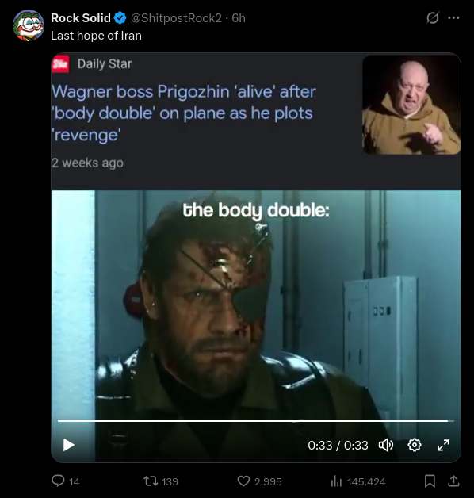Click the Daily Star logo icon
The image size is (474, 498).
point(60,63)
